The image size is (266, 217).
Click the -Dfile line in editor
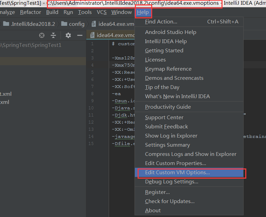pos(123,144)
